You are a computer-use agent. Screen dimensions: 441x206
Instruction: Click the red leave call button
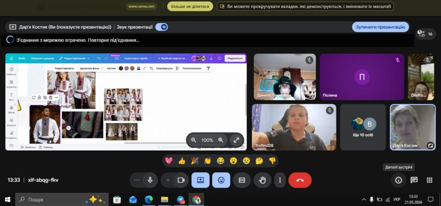[x=300, y=180]
